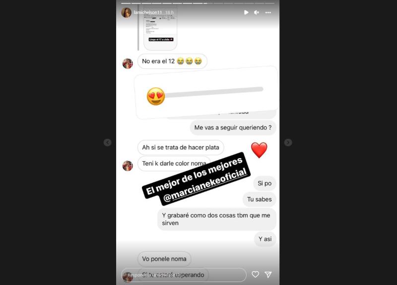Viewport: 397px width, 285px height.
Task: Play the paused story
Action: coord(246,12)
